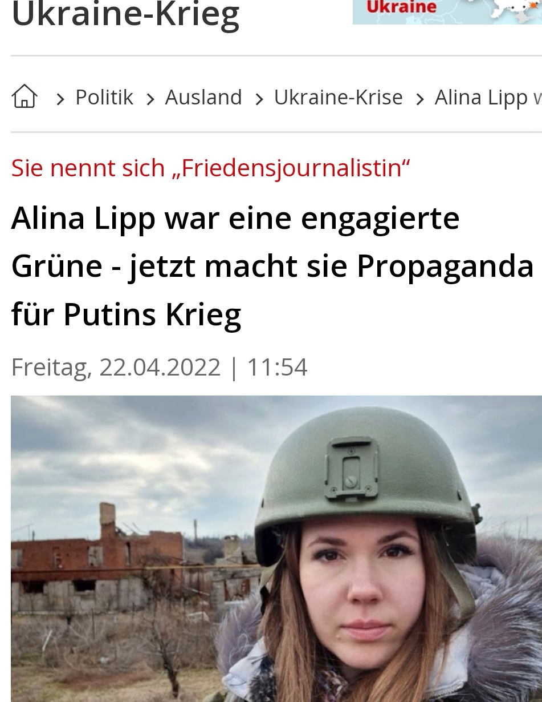Navigate to Ukraine-Krise breadcrumb
This screenshot has height=702, width=542.
[x=338, y=98]
